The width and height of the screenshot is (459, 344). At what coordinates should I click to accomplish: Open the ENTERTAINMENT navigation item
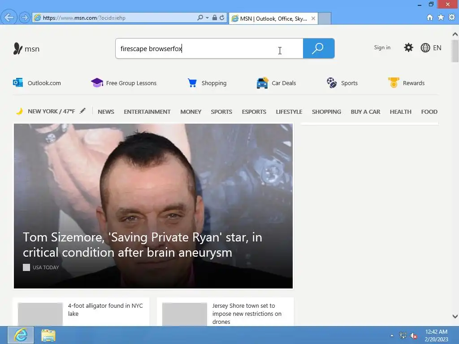pyautogui.click(x=147, y=112)
